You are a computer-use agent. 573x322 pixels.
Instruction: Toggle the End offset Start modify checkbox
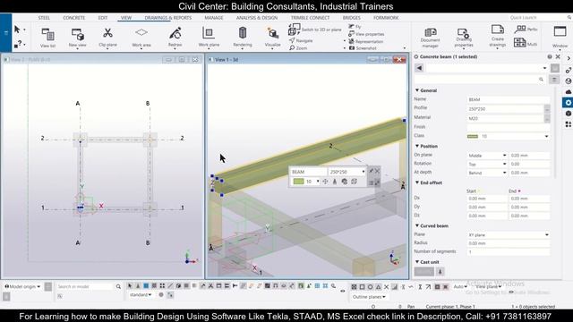click(x=479, y=191)
